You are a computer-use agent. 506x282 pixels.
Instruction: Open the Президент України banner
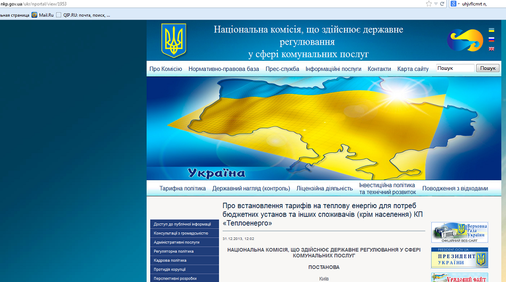(459, 258)
